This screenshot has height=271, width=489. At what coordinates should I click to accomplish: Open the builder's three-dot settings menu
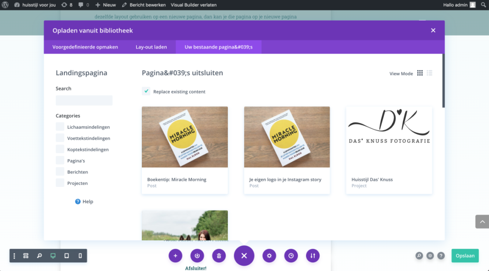pyautogui.click(x=14, y=256)
